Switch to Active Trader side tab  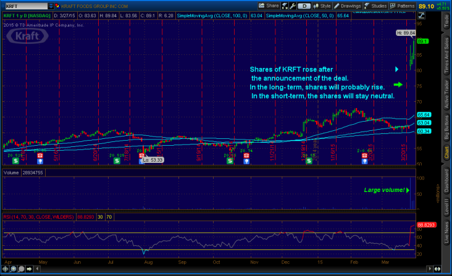tap(446, 94)
